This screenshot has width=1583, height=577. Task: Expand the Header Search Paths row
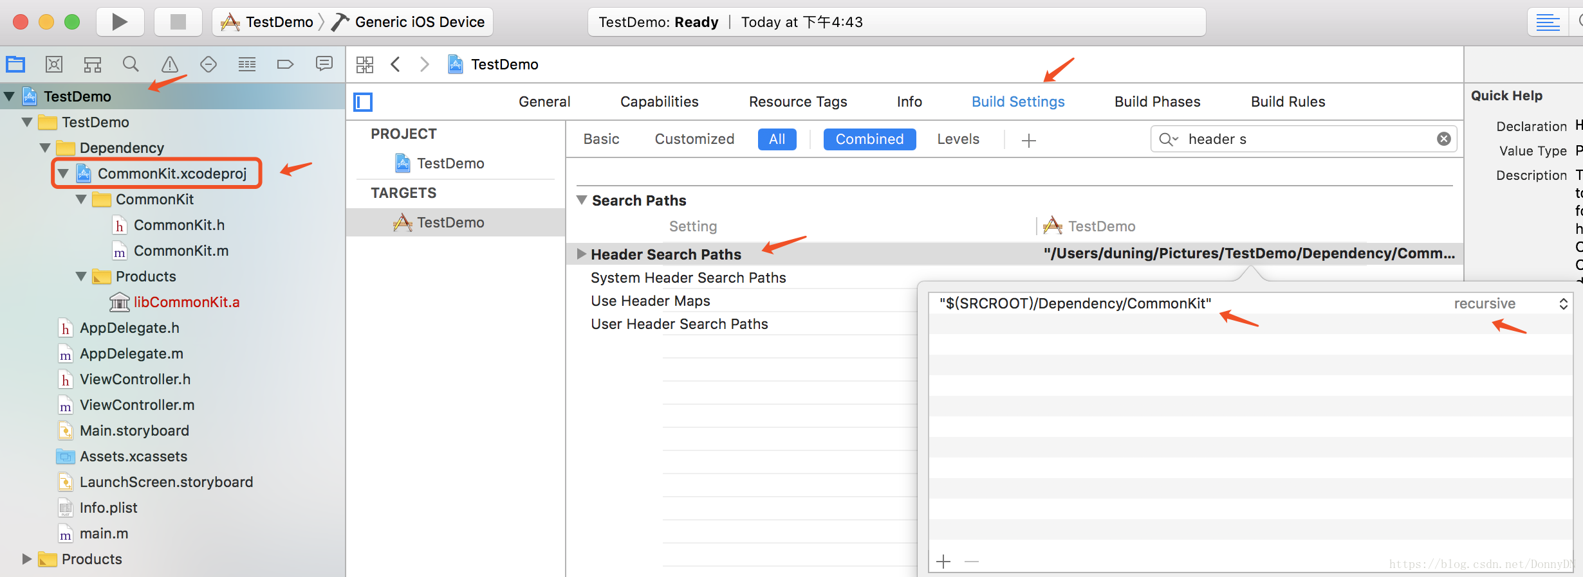click(582, 254)
